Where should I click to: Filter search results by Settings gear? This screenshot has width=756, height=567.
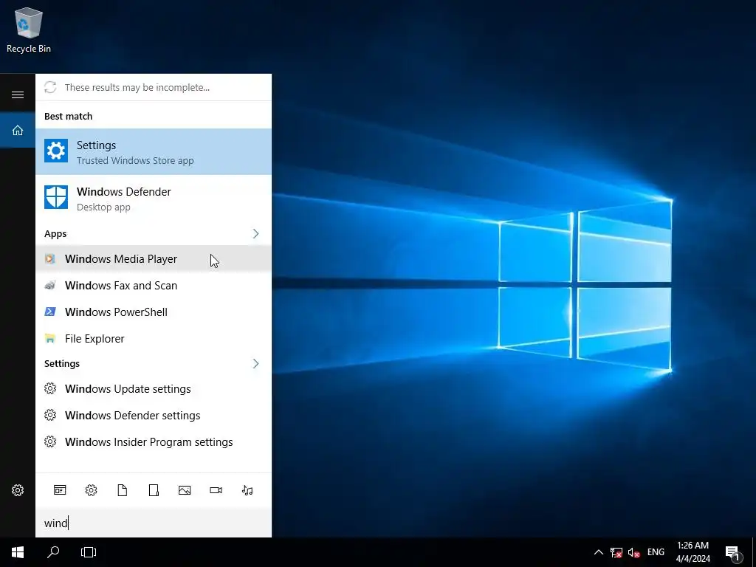pos(91,490)
